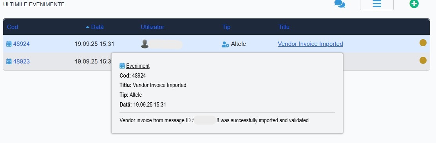Click user avatar in row 48924
Viewport: 436px width, 143px height.
[145, 44]
